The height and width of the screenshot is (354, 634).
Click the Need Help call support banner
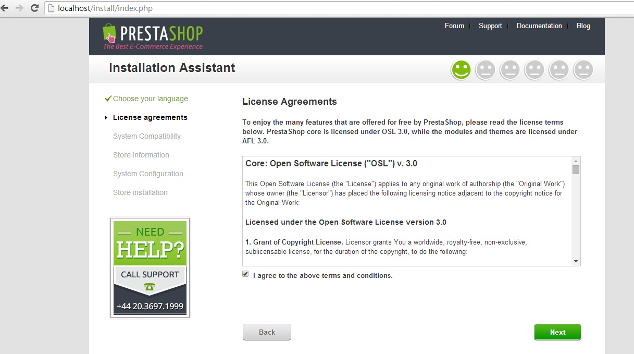click(x=150, y=267)
